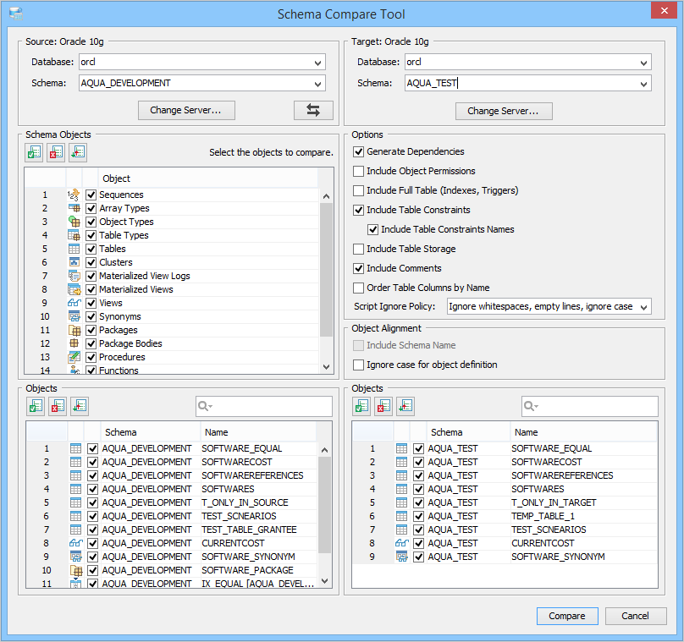Select T_ONLY_IN_TARGET row in target list
The image size is (684, 642).
coord(505,502)
